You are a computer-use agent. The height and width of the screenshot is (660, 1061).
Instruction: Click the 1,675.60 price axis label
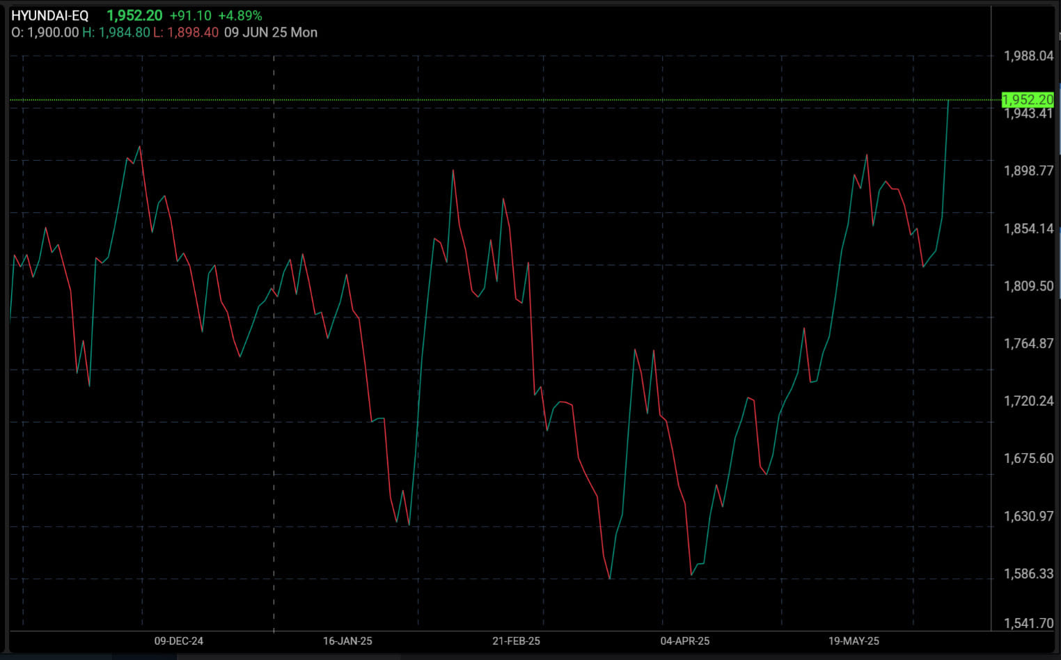(1028, 458)
